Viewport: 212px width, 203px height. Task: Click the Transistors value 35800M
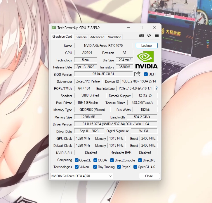124,67
